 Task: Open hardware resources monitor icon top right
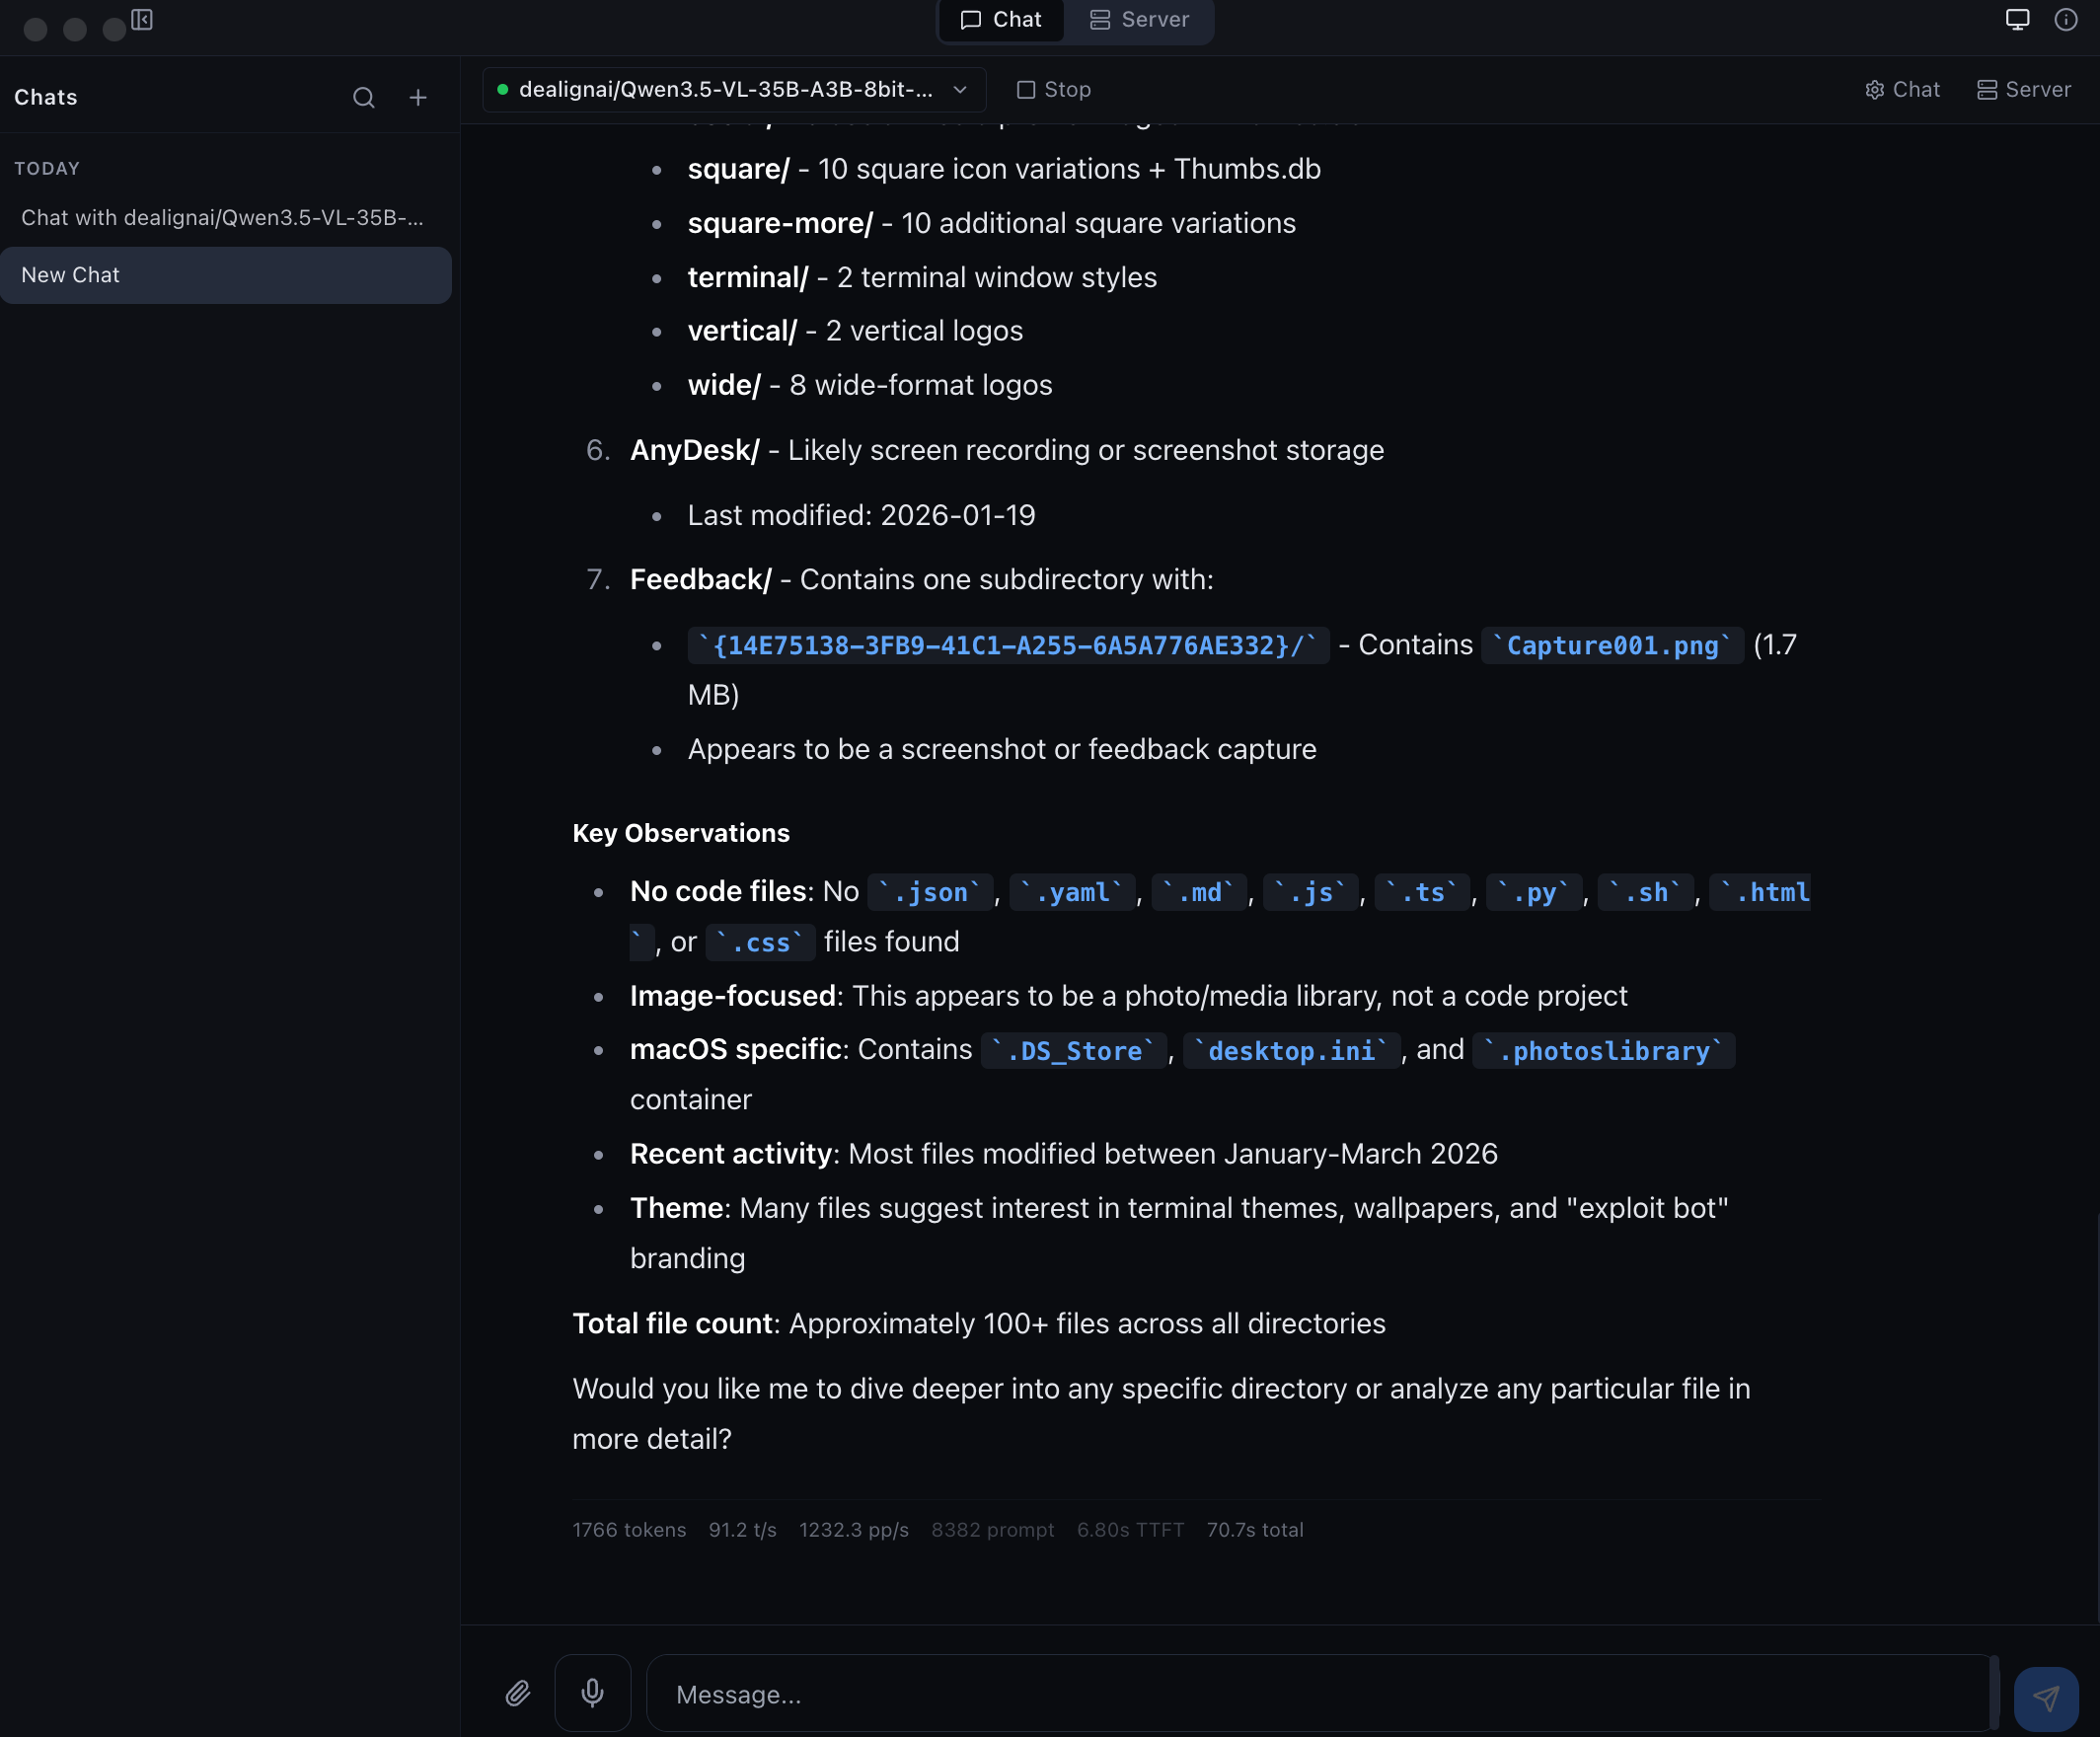(2017, 20)
